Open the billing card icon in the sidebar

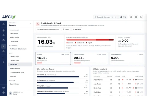[x=4, y=88]
